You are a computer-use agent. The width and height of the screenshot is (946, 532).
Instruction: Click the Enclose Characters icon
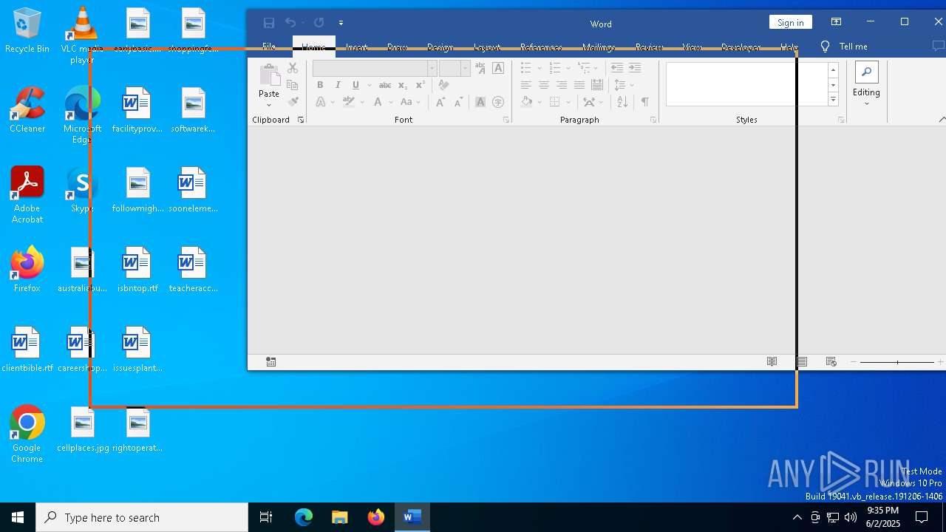[x=498, y=102]
